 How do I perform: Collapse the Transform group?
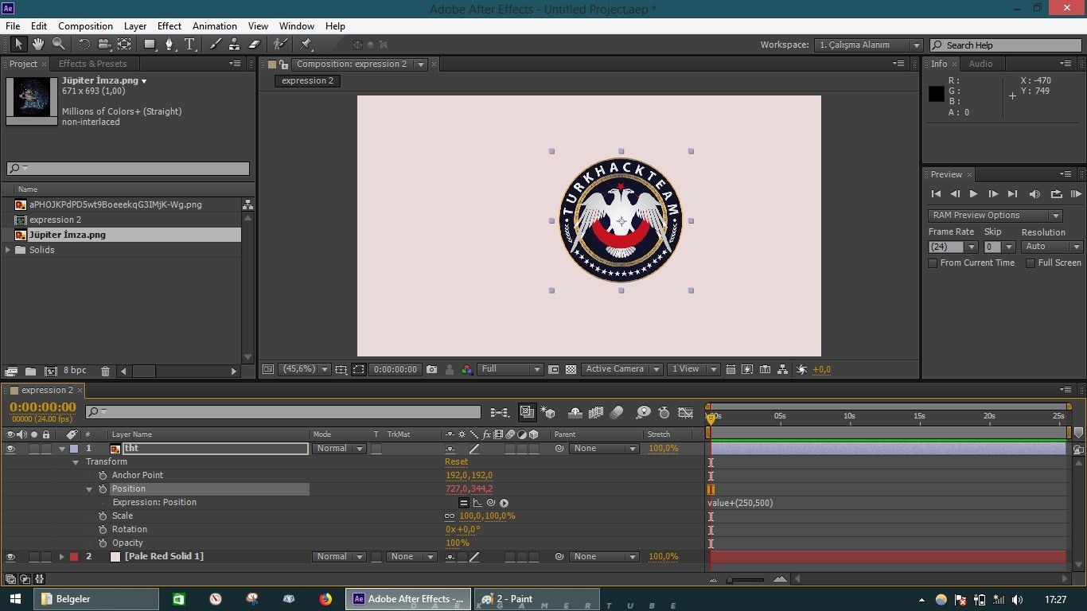76,462
